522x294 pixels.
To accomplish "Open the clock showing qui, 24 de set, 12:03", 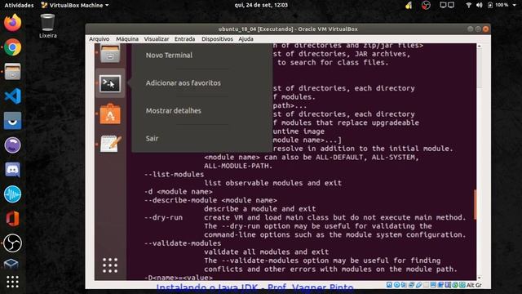I will tap(261, 5).
